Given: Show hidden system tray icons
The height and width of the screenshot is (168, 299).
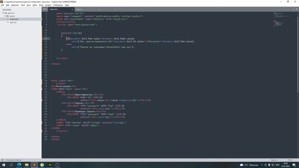Looking at the screenshot, I should click(262, 165).
